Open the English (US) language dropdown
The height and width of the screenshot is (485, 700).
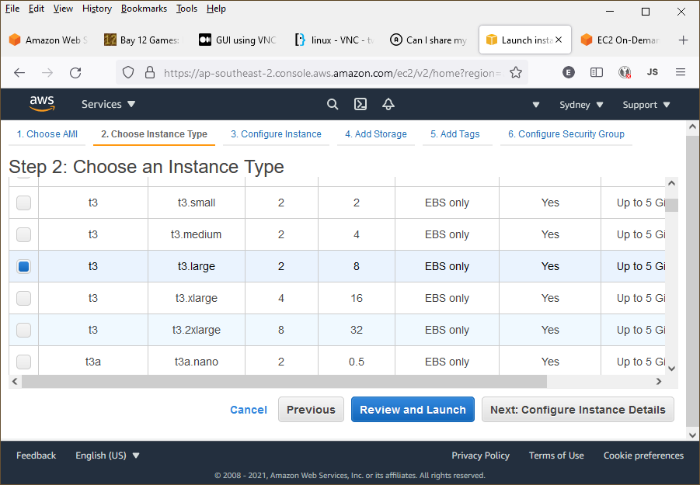coord(107,456)
